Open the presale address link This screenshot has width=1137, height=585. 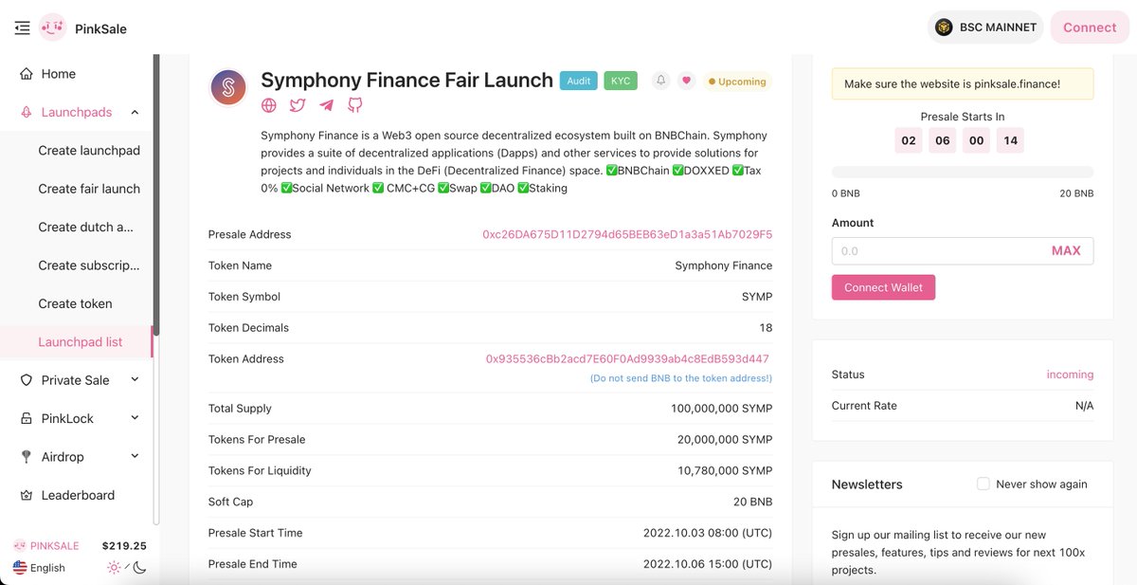coord(627,234)
